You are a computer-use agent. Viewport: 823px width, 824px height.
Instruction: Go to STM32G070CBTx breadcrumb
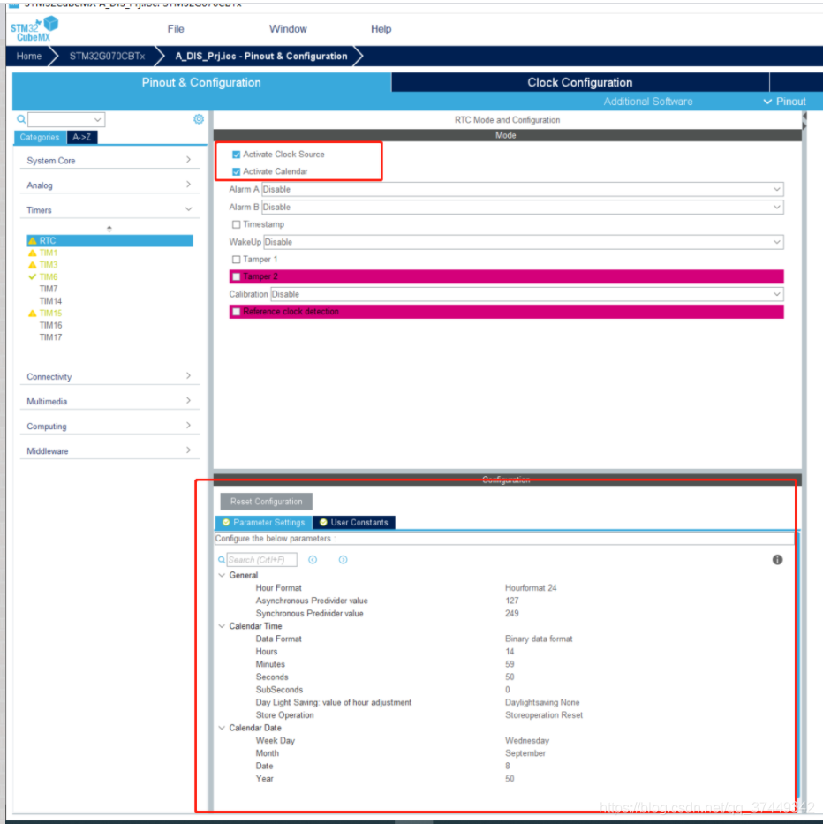pos(107,57)
